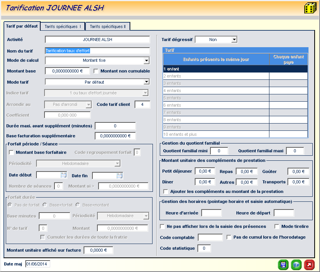320x272 pixels.
Task: Click the red exit arrow icon
Action: click(x=309, y=265)
